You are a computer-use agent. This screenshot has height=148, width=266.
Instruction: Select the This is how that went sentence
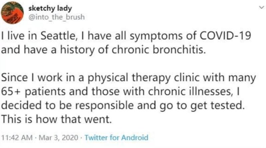pos(57,119)
